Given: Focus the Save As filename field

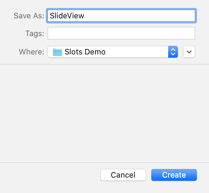Looking at the screenshot, I should (x=121, y=16).
